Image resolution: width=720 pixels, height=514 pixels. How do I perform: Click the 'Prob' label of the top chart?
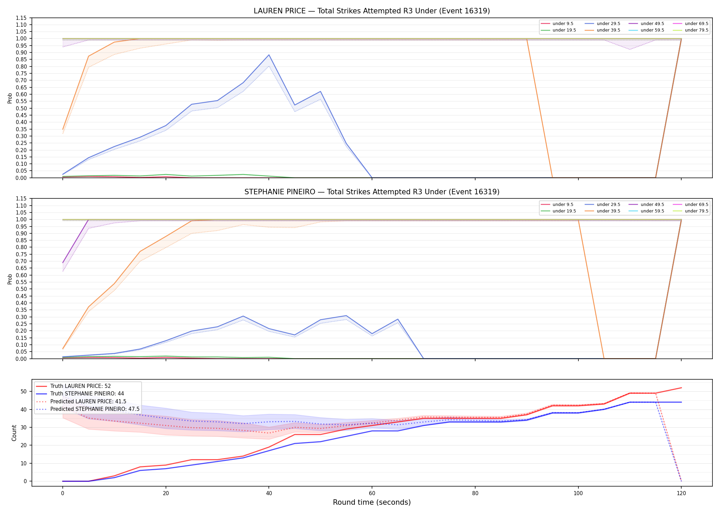tap(10, 98)
